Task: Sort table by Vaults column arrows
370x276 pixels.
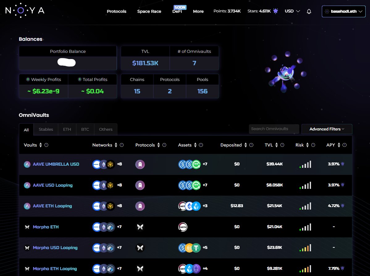Action: pos(40,145)
